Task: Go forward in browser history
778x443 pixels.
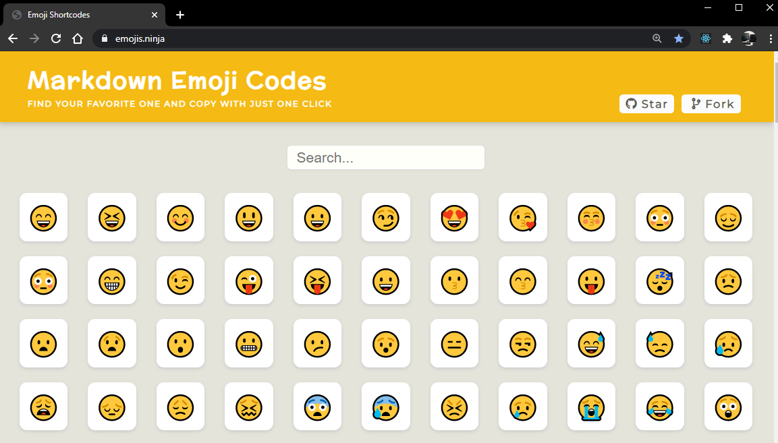Action: click(34, 38)
